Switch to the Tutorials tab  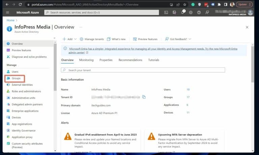(154, 60)
